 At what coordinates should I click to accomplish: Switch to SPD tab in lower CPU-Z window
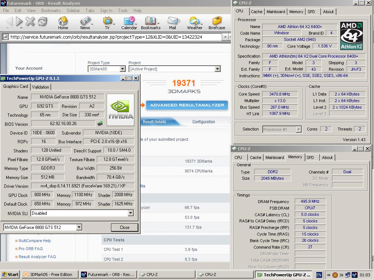[x=310, y=157]
